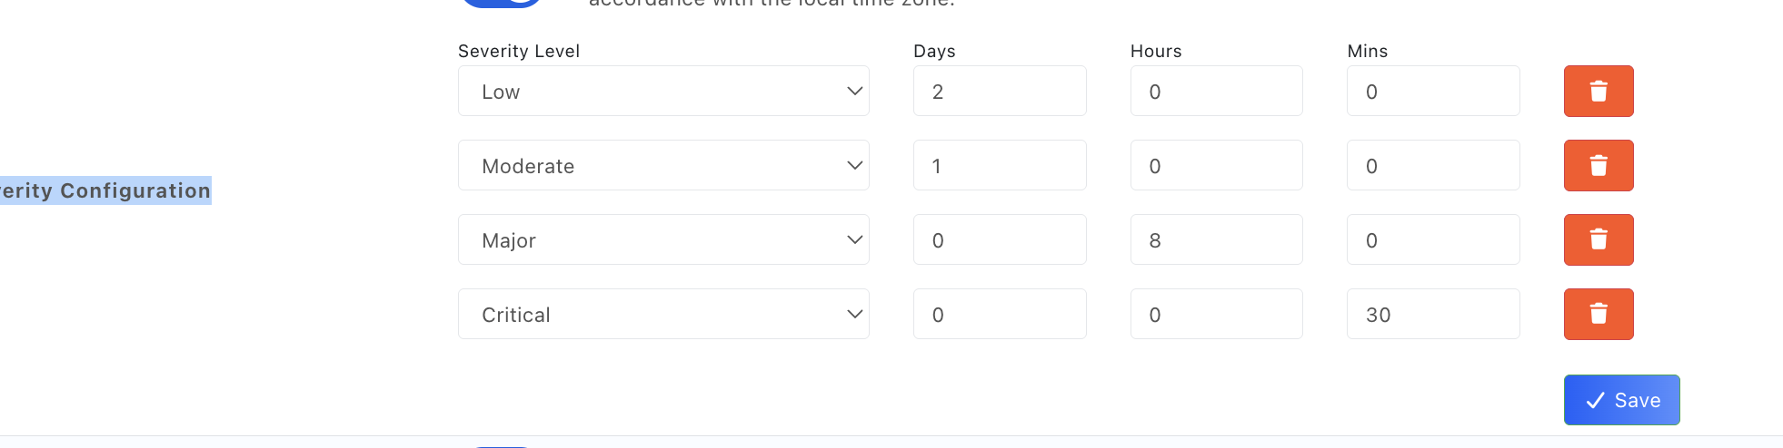Open the Low severity level dropdown
Image resolution: width=1783 pixels, height=448 pixels.
[x=663, y=91]
